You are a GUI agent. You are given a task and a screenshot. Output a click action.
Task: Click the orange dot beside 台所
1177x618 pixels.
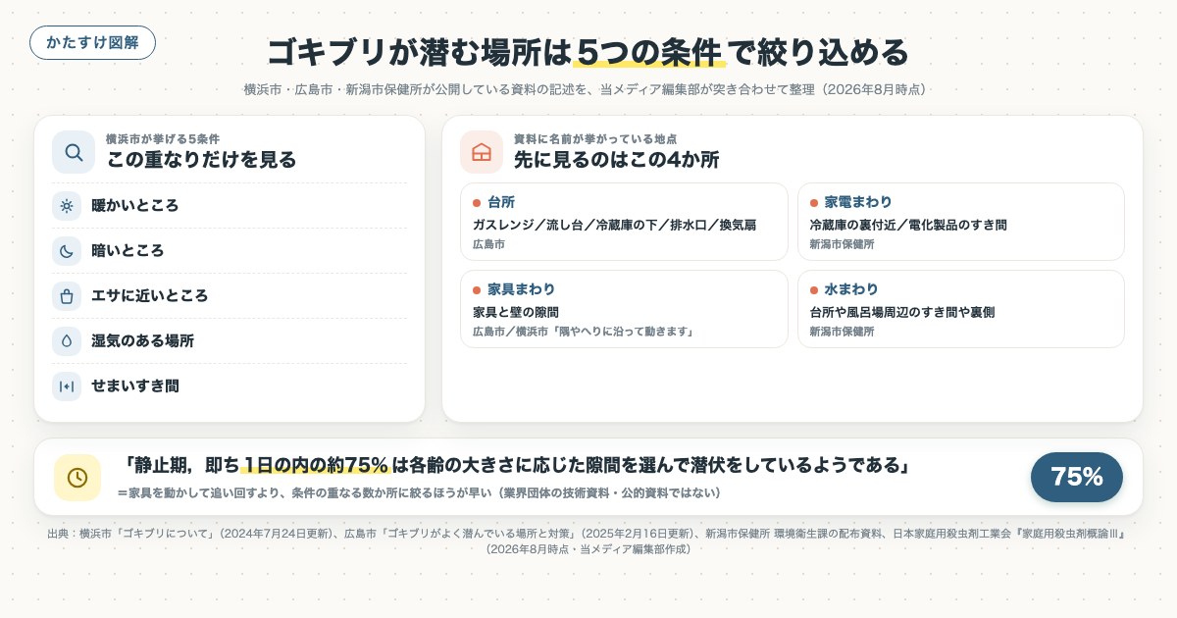(477, 203)
